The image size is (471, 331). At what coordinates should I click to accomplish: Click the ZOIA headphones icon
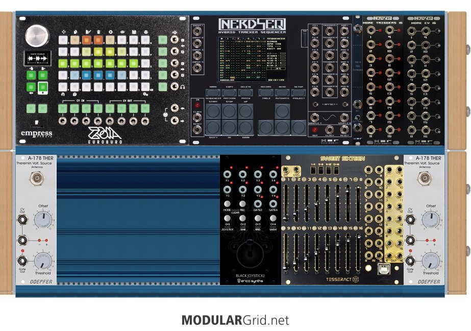[183, 87]
